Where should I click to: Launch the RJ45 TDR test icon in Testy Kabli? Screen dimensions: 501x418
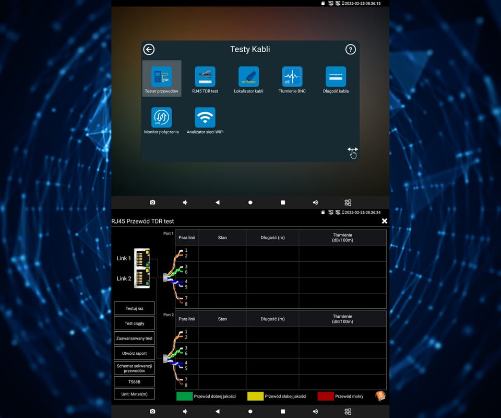(205, 77)
